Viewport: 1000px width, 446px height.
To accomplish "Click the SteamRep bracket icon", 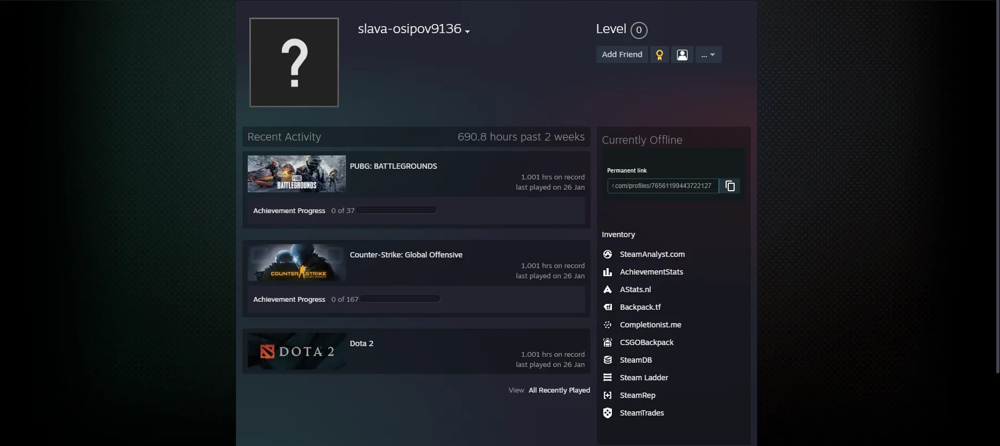I will pyautogui.click(x=608, y=395).
